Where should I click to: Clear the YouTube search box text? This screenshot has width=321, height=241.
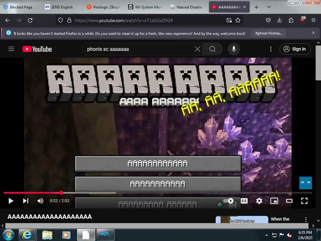point(197,49)
